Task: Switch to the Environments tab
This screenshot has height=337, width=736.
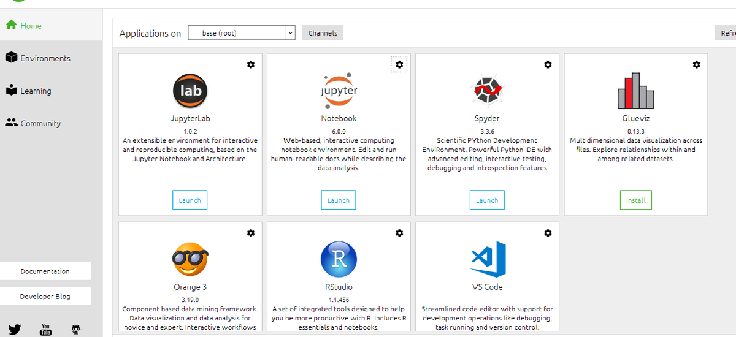Action: coord(51,58)
